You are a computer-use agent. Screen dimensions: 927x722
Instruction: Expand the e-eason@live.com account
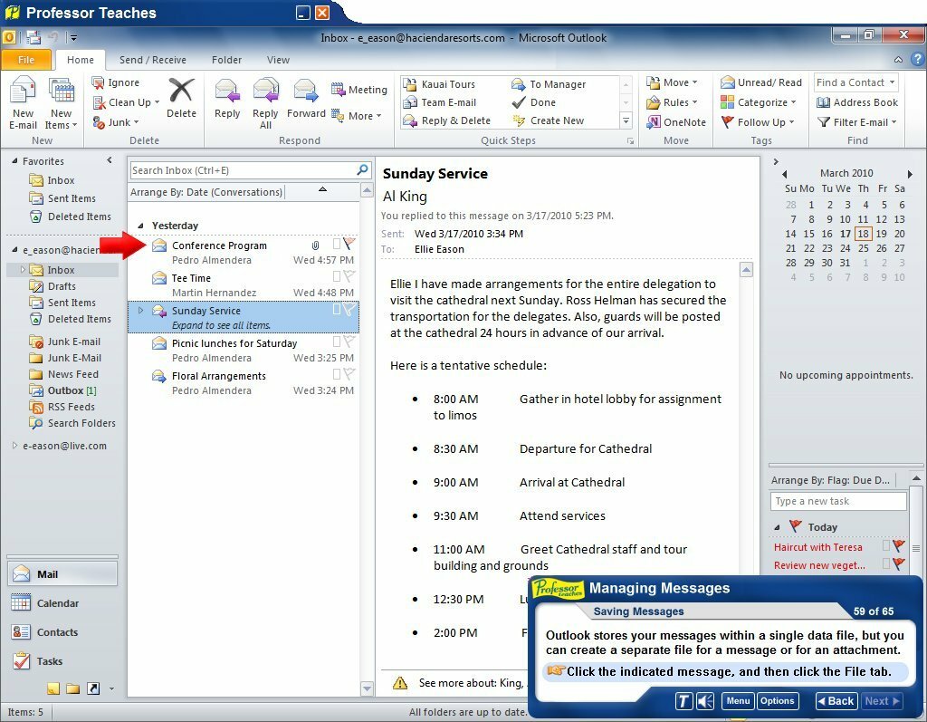pos(14,446)
